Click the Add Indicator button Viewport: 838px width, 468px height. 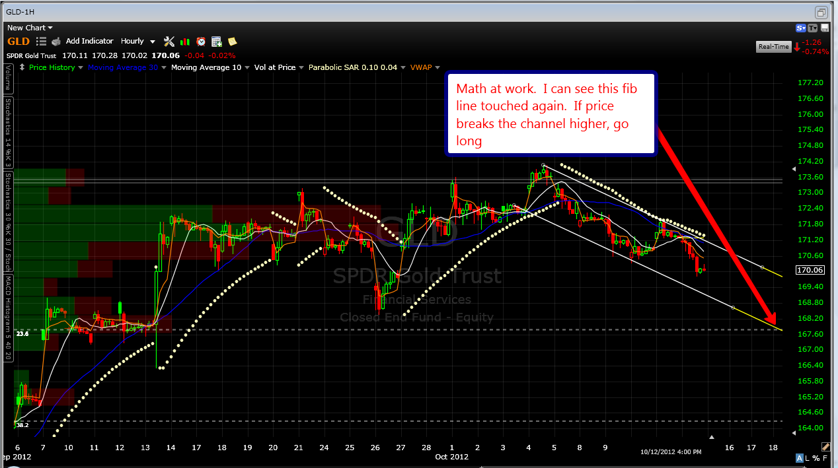89,41
